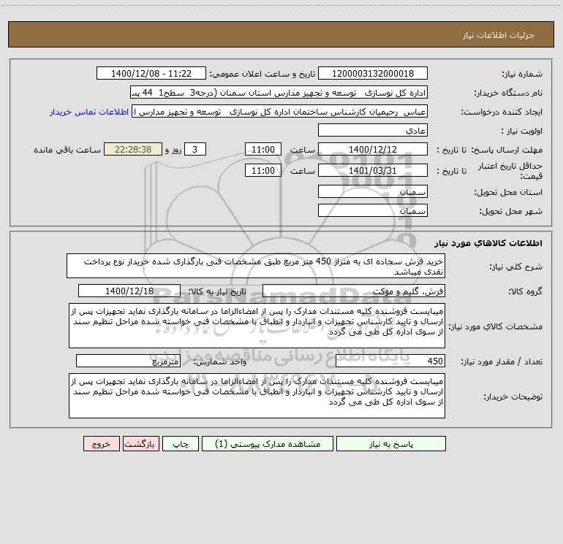Click the اولویت نیاز field عادی
The width and height of the screenshot is (563, 544).
click(373, 130)
